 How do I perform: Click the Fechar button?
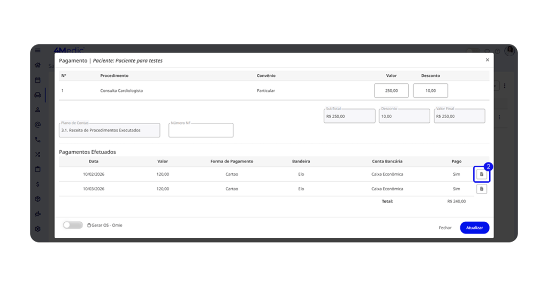click(x=445, y=228)
